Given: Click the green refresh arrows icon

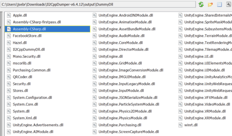Looking at the screenshot, I should tap(201, 4).
